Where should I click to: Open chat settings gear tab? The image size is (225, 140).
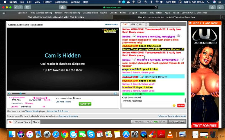(x=146, y=24)
